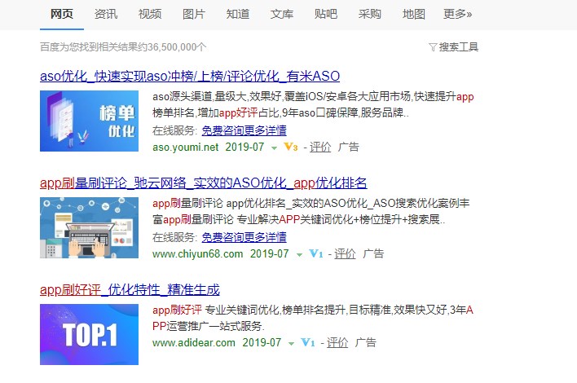
Task: Open the app刷量刷评论 驰云网络 title link
Action: pyautogui.click(x=204, y=183)
